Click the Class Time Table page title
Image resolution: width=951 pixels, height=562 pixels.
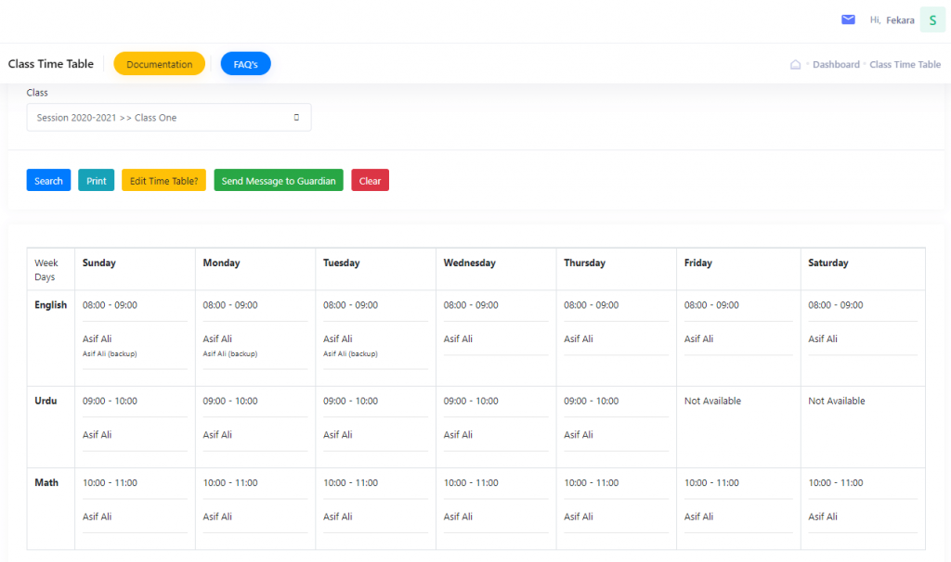pyautogui.click(x=51, y=64)
